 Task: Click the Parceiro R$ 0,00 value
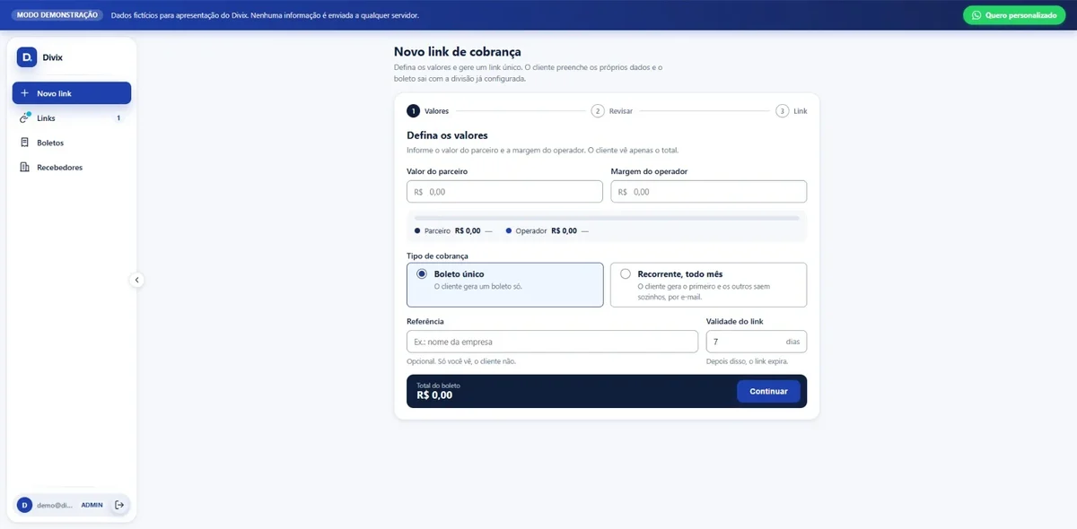pyautogui.click(x=468, y=230)
